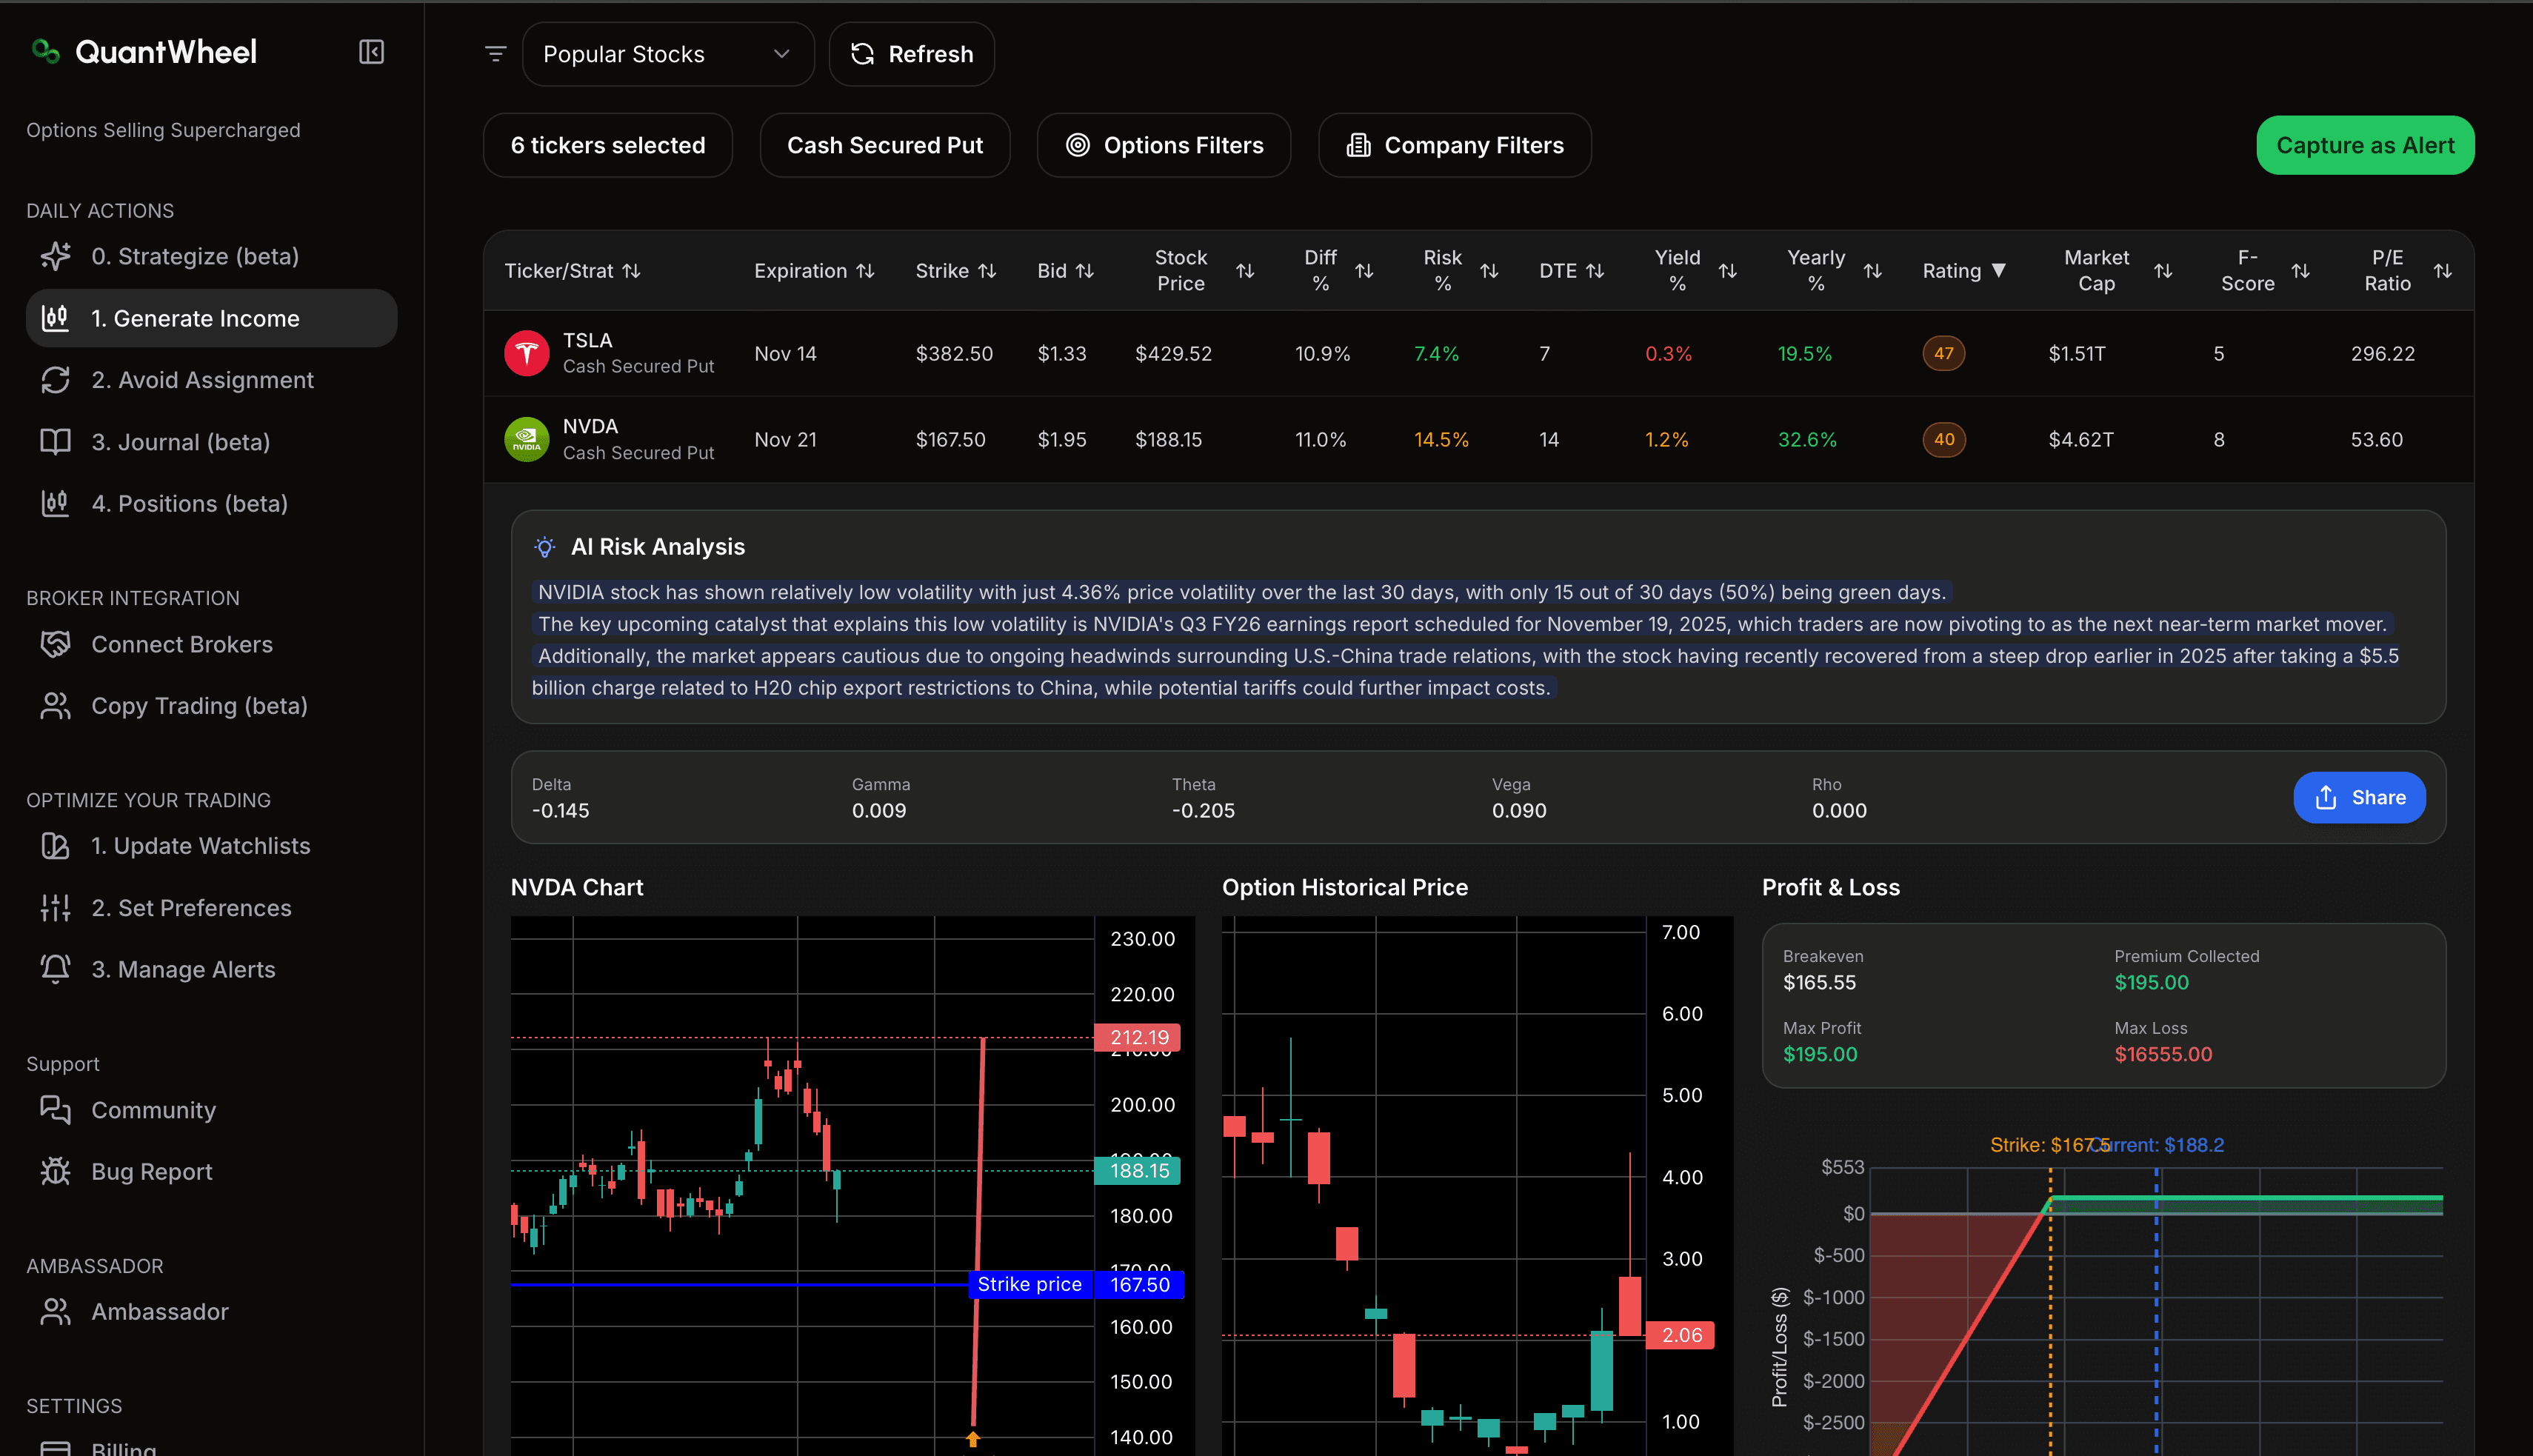Sort by Yearly % column arrows
Image resolution: width=2533 pixels, height=1456 pixels.
[x=1873, y=271]
